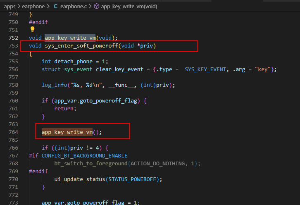300x205 pixels.
Task: Click line number 766 in the gutter
Action: click(x=13, y=148)
